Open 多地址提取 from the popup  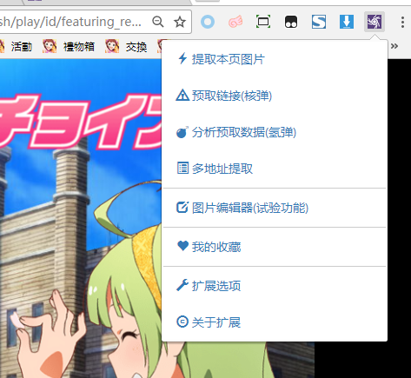coord(275,169)
